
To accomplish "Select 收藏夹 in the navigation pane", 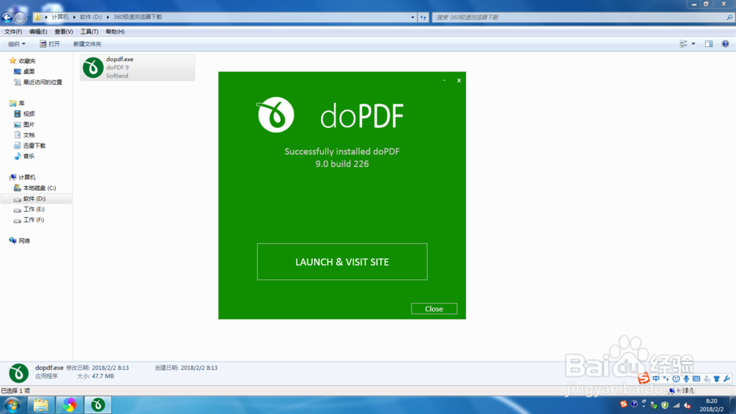I will [x=26, y=61].
